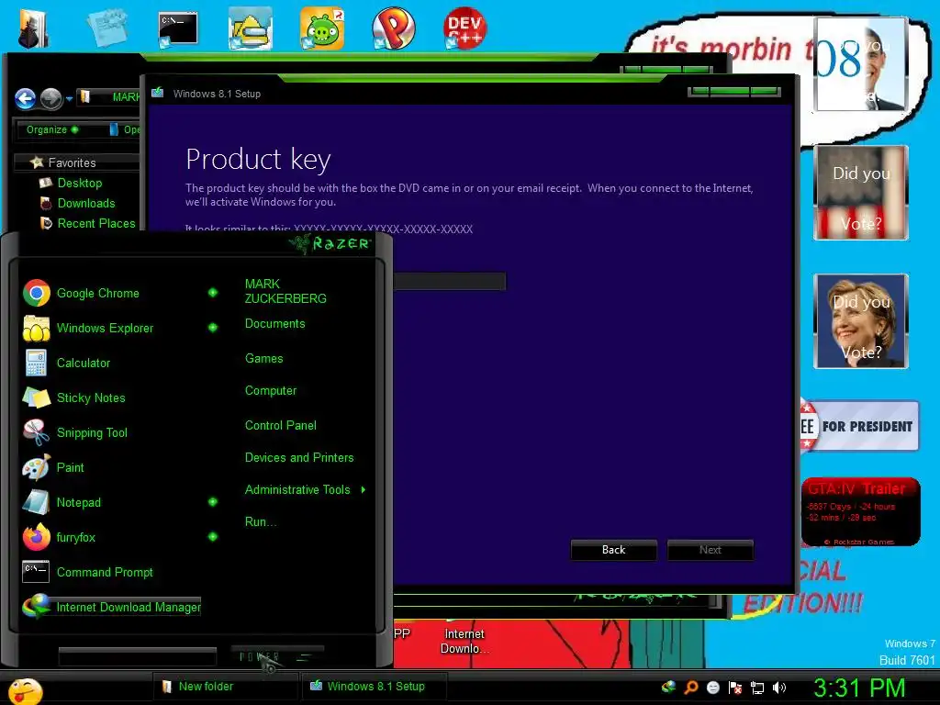Open the Action Center flag tray icon
The width and height of the screenshot is (940, 705).
tap(735, 688)
